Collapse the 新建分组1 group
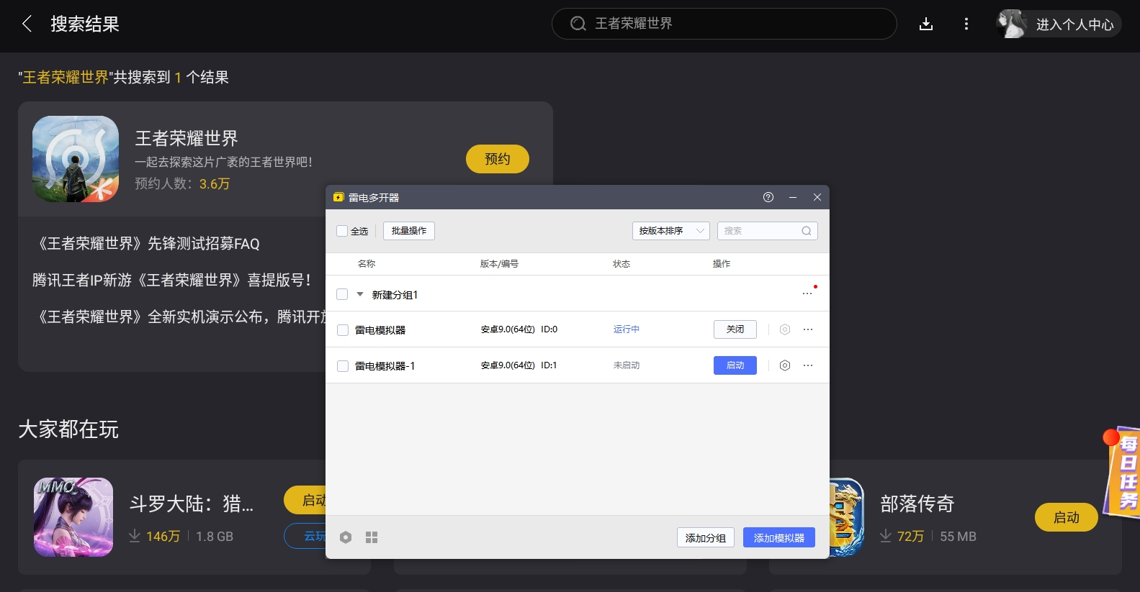Screen dimensions: 1140x592 click(360, 294)
